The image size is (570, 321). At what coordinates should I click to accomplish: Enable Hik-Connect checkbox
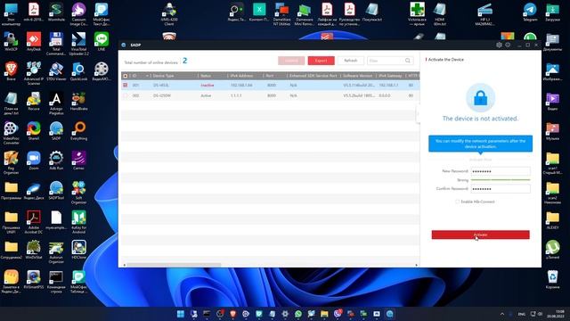[457, 202]
